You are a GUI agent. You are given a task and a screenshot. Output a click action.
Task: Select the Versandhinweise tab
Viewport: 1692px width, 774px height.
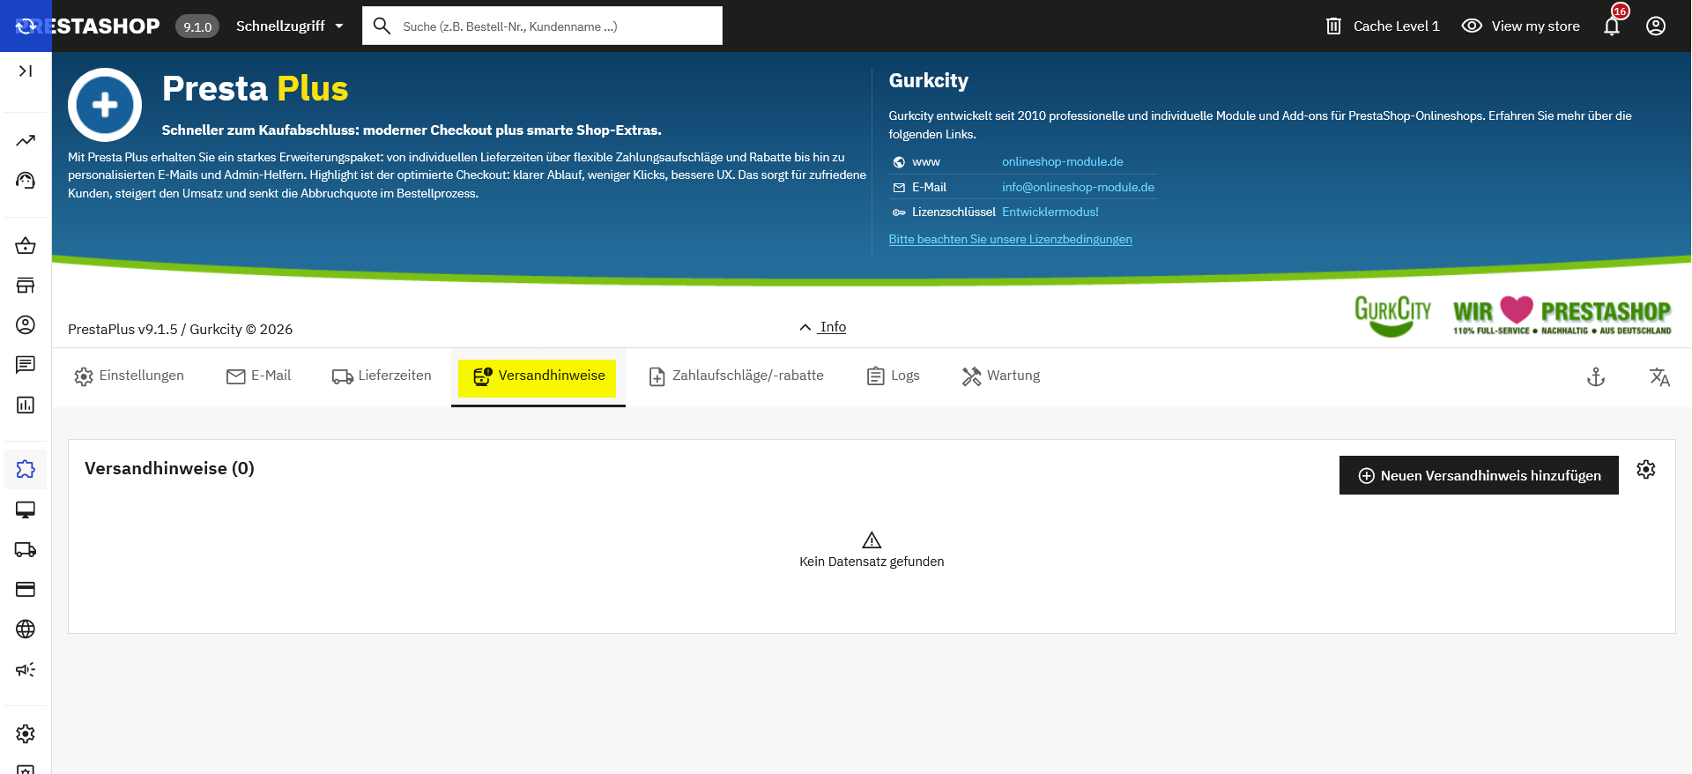538,377
